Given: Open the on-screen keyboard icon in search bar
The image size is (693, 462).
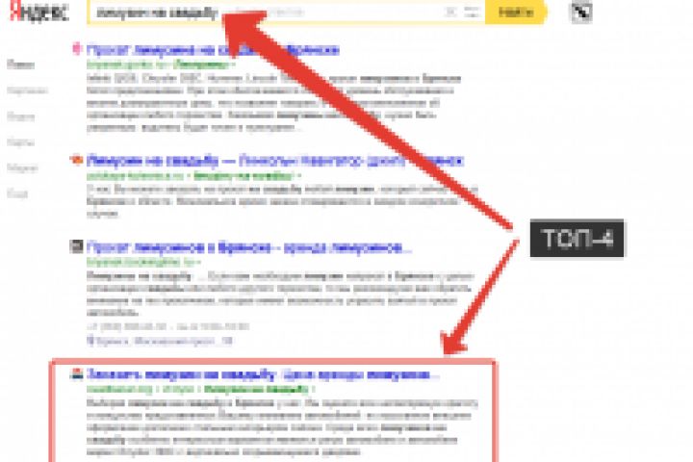Looking at the screenshot, I should [x=471, y=12].
